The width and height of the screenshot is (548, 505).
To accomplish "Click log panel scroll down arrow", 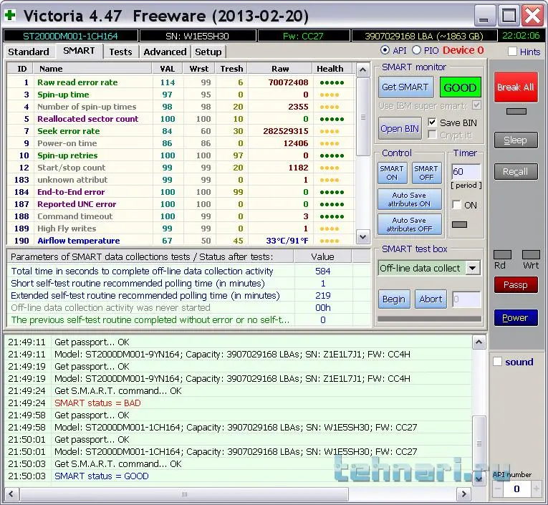I will pos(479,478).
